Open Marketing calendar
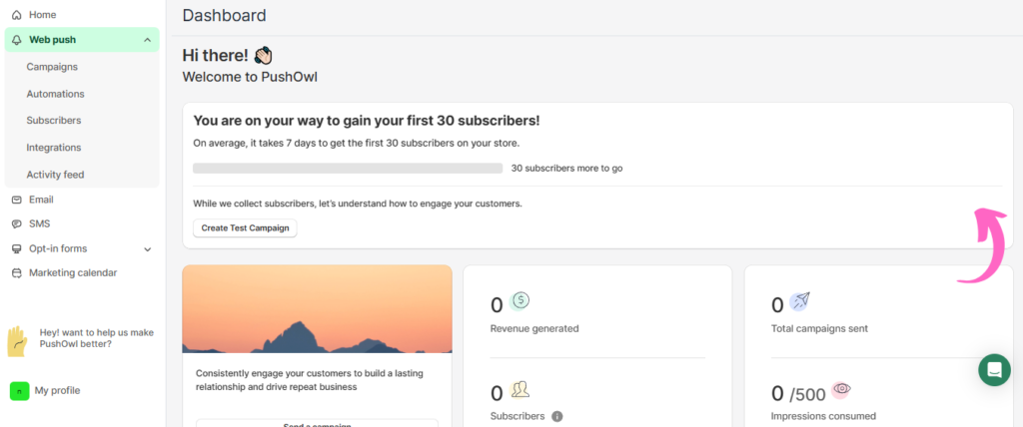Image resolution: width=1023 pixels, height=427 pixels. click(x=73, y=272)
